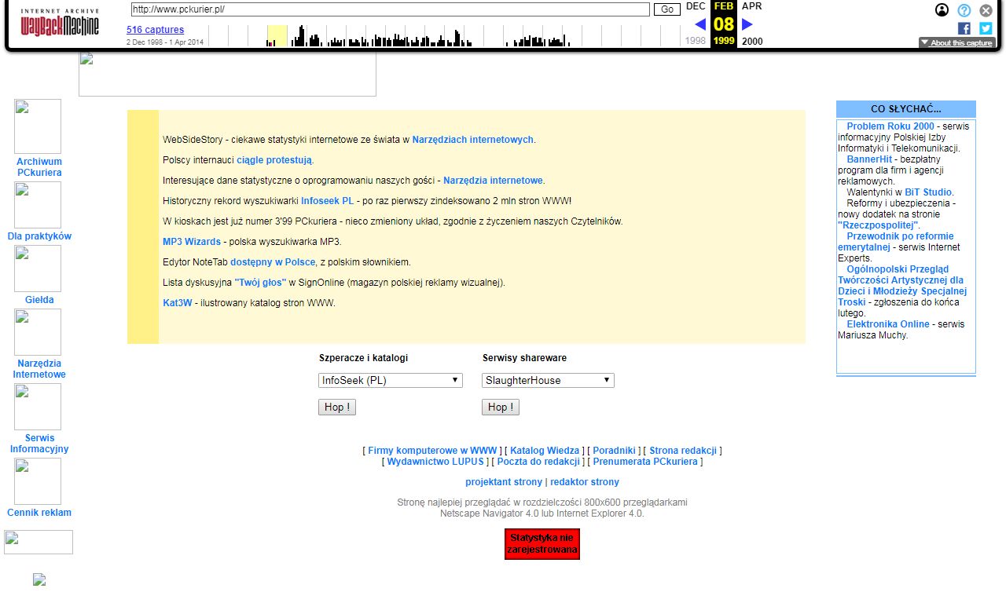
Task: Open Narzędzia Internetowe sidebar link
Action: click(39, 369)
